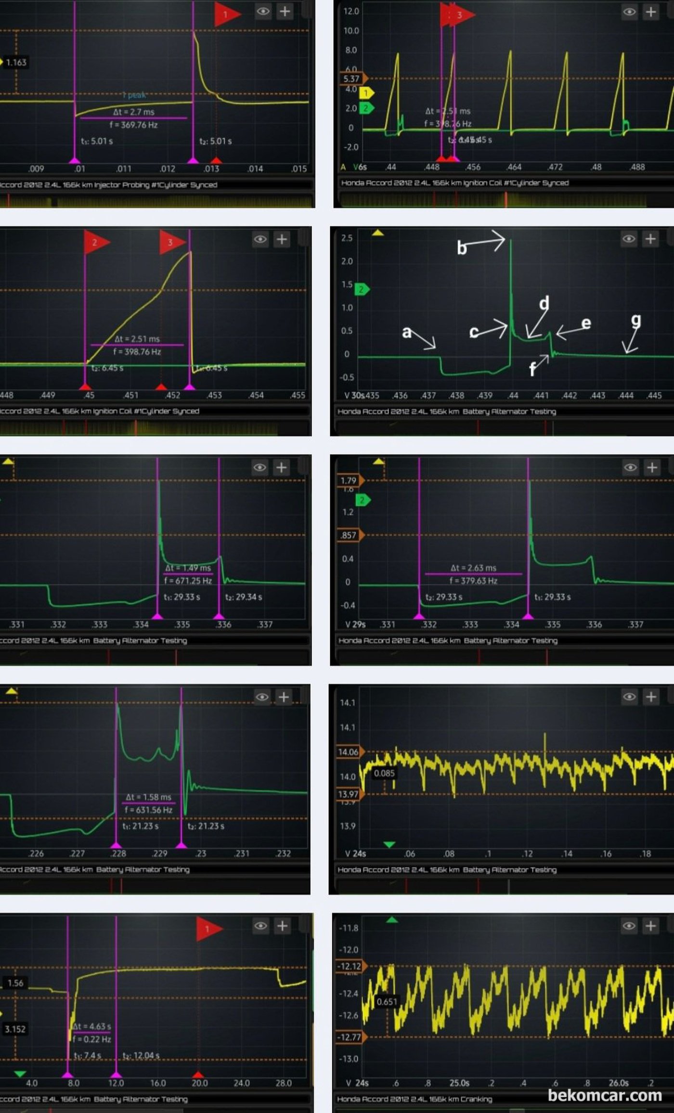674x1113 pixels.
Task: Click red flag 2 on the zoomed Ignition Coil chart
Action: pos(95,242)
